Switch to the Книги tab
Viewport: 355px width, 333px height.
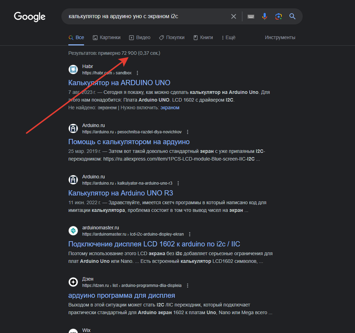[x=203, y=37]
